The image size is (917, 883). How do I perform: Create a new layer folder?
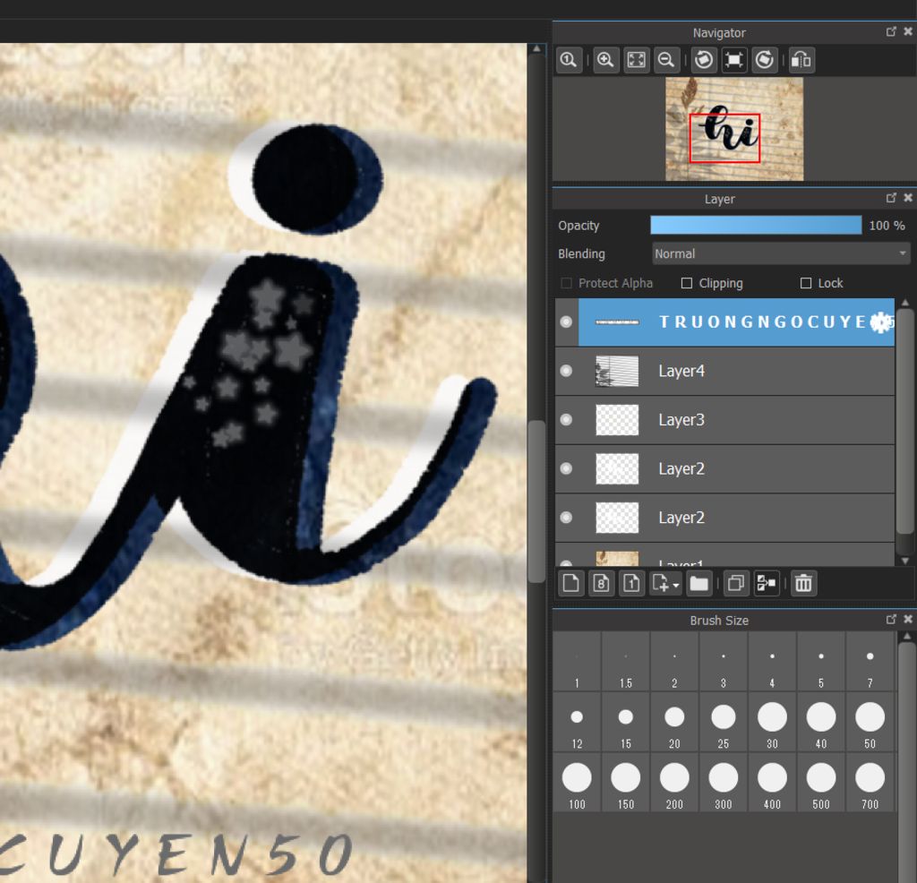coord(698,583)
